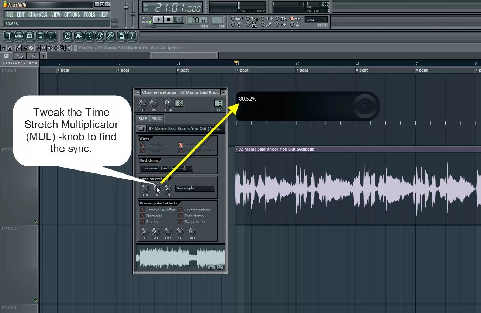Screen dimensions: 481x313
Task: Enable Fade stereo checkbox
Action: coord(181,216)
